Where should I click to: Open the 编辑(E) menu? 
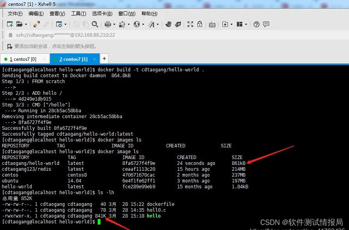pyautogui.click(x=36, y=14)
